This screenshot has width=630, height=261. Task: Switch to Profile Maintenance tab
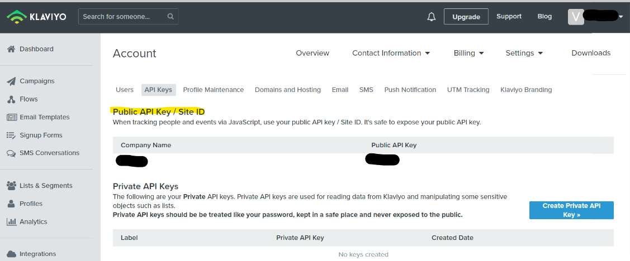tap(214, 90)
